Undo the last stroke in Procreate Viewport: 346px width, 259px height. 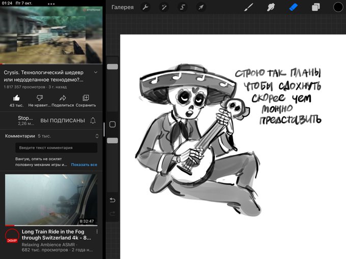(112, 200)
